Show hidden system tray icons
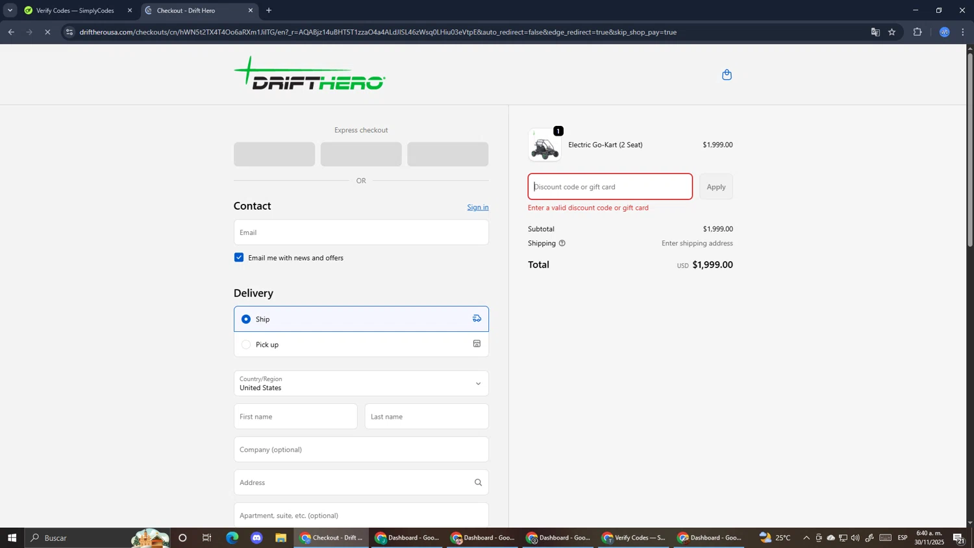 pos(806,538)
